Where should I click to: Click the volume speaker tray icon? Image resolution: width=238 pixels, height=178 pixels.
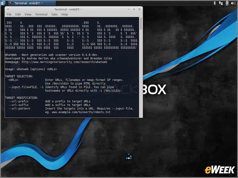(x=233, y=3)
